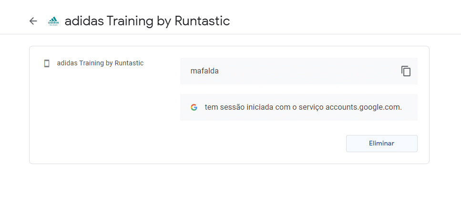
Task: Click the word Runtastic in the card label
Action: click(x=129, y=63)
